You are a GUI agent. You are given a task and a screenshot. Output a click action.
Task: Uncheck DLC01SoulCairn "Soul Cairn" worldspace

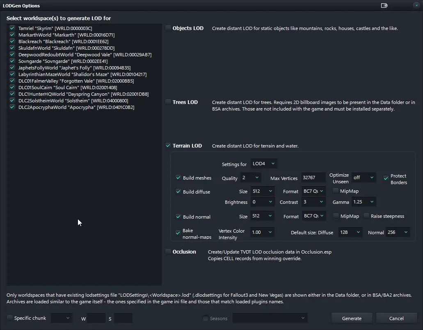(12, 87)
